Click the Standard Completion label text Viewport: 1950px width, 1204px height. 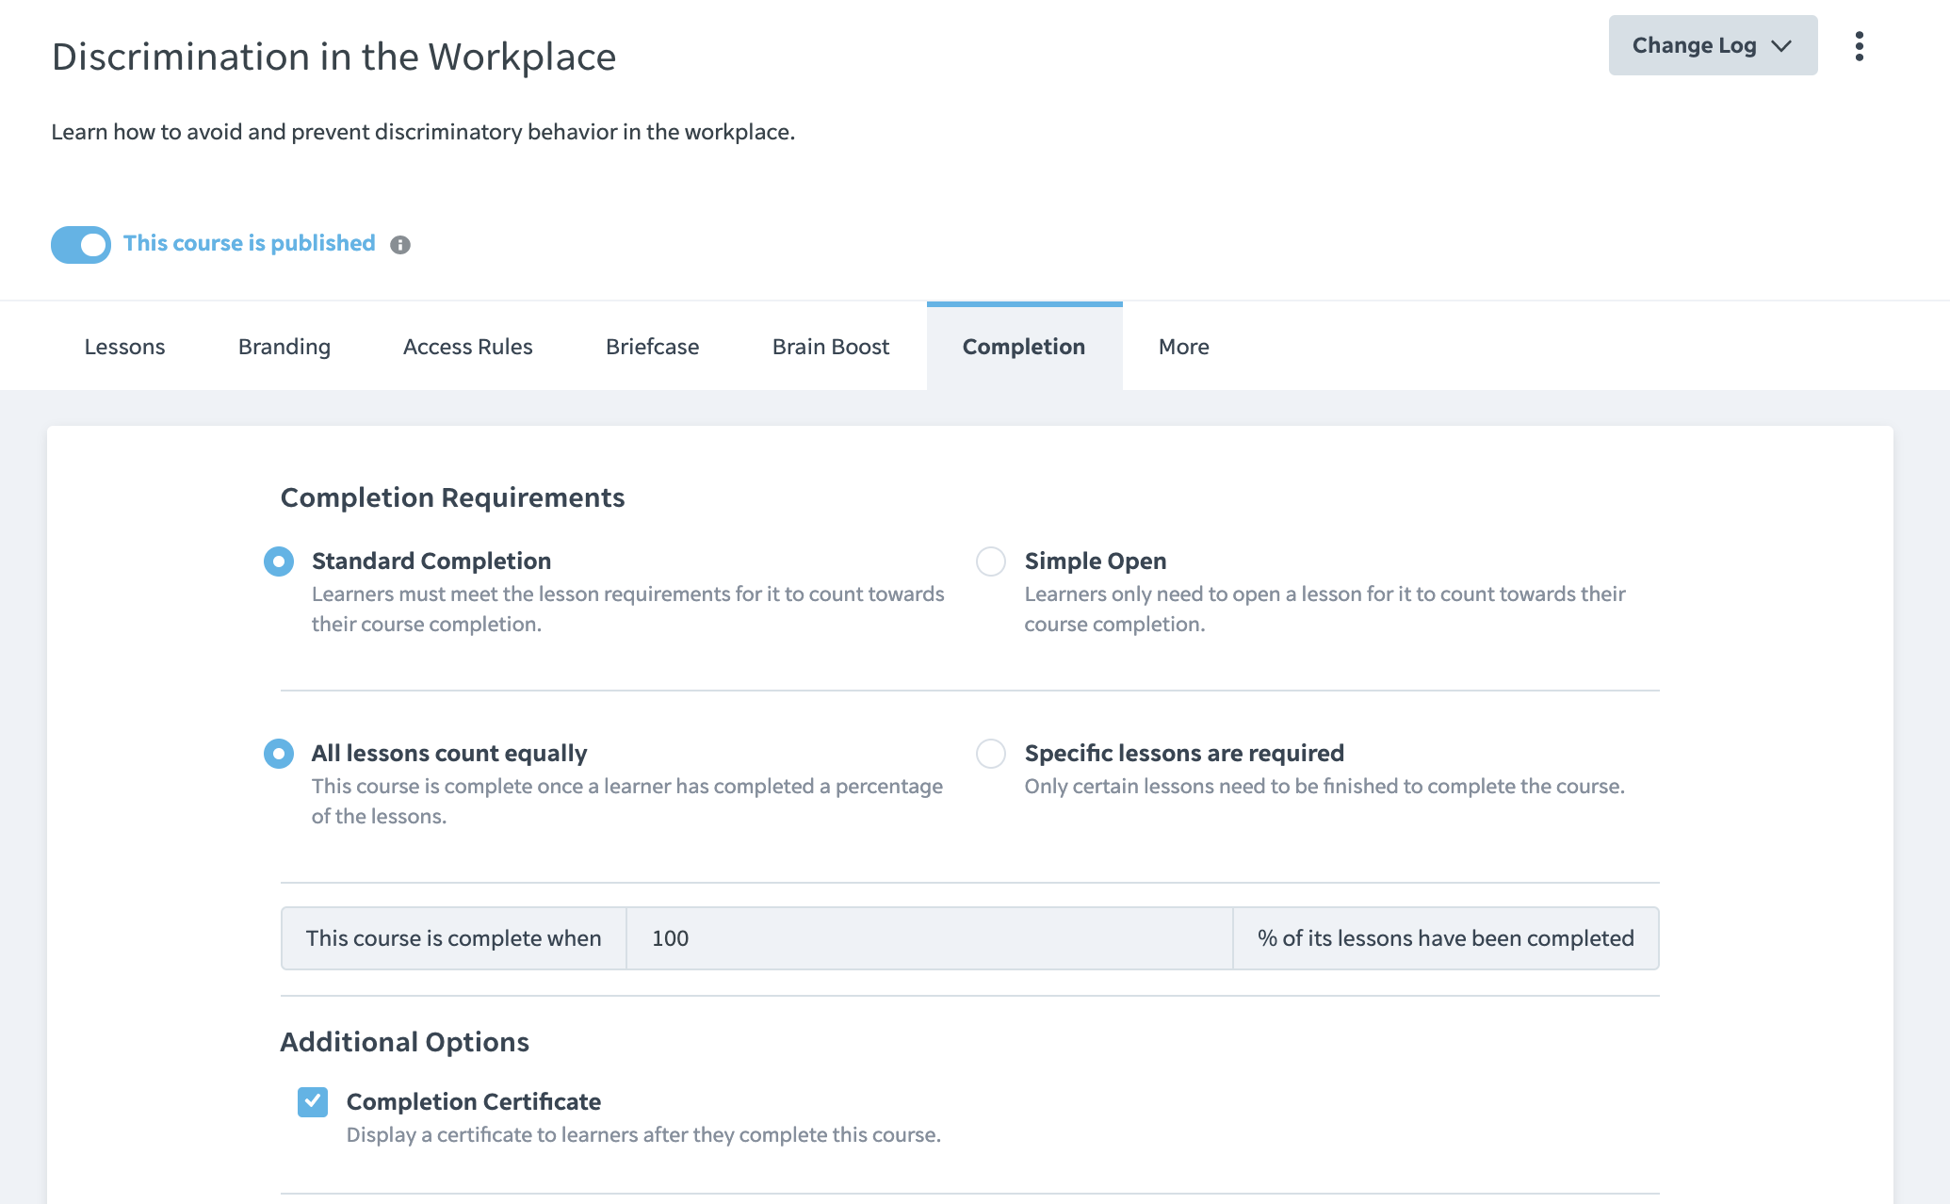click(431, 561)
